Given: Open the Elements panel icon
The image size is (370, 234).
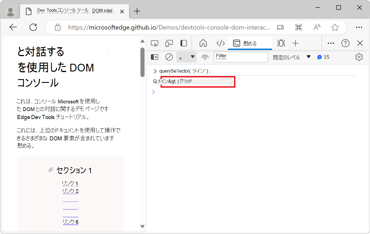Looking at the screenshot, I should pos(221,43).
